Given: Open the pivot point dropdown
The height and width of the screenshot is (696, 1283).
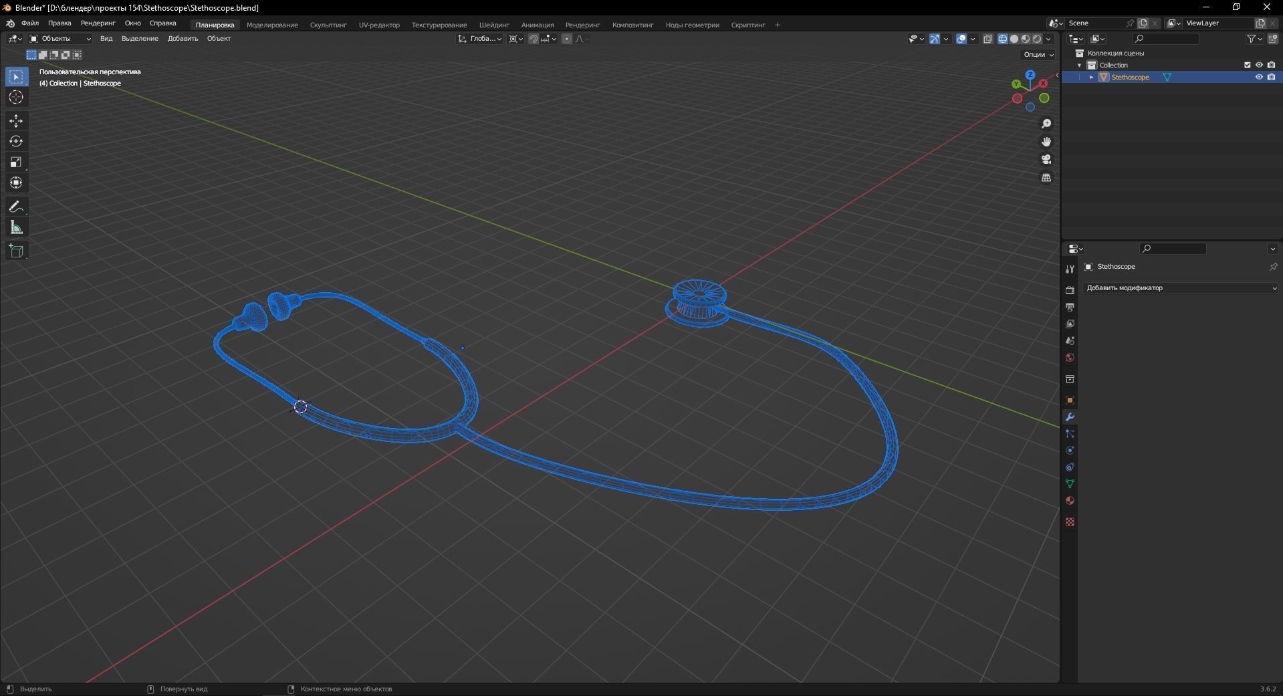Looking at the screenshot, I should point(515,39).
